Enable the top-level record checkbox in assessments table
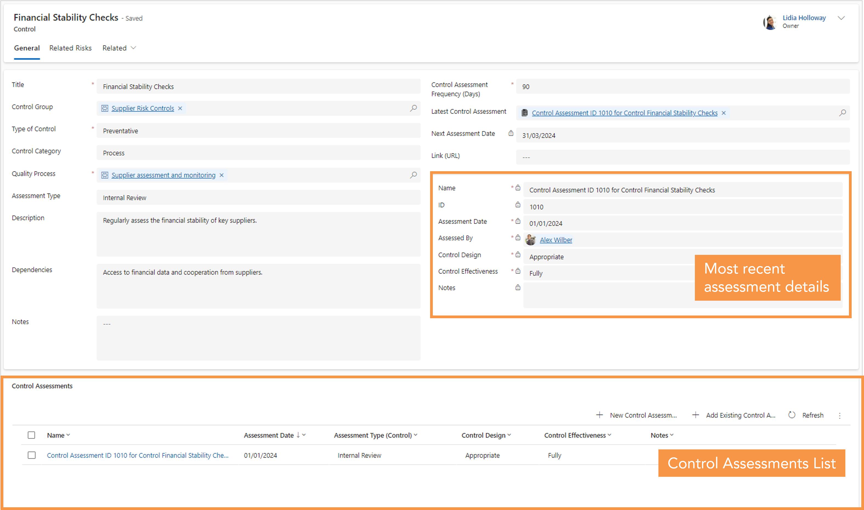864x510 pixels. (x=32, y=435)
